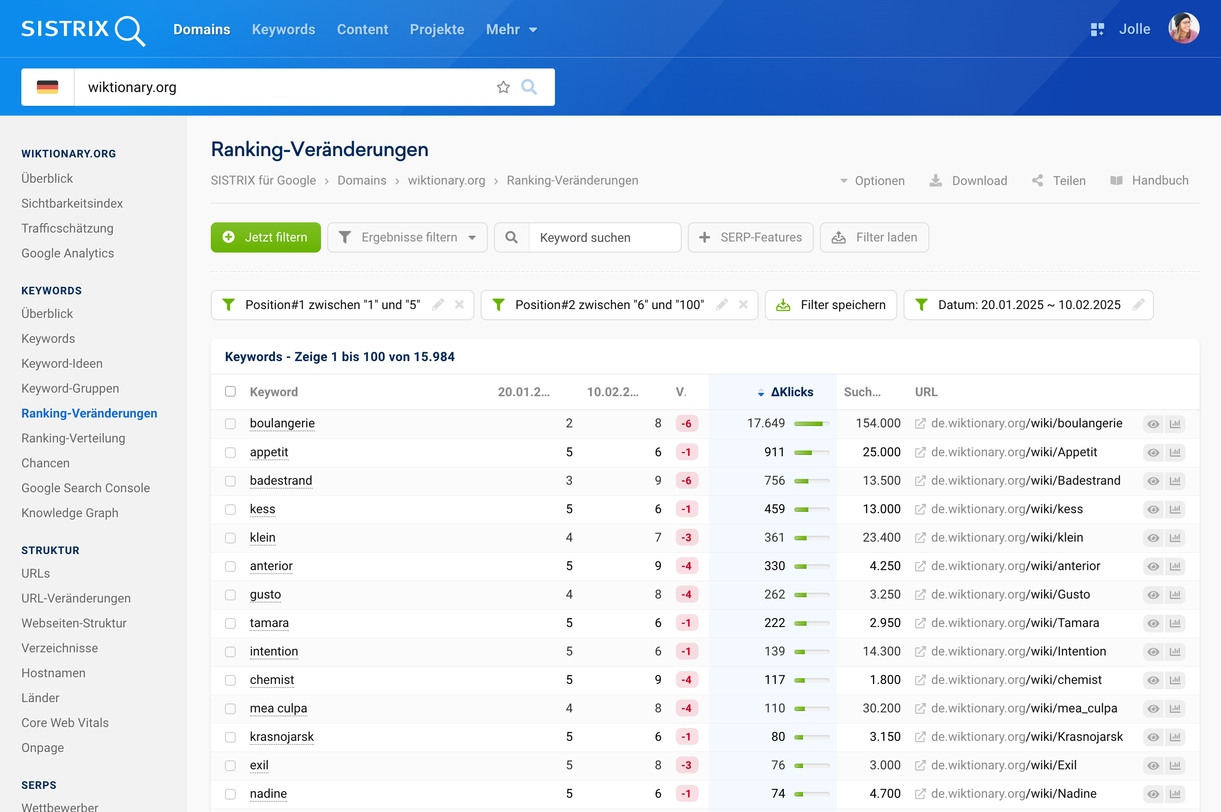This screenshot has height=812, width=1221.
Task: Show SERP eye icon for badestrand row
Action: click(1153, 481)
